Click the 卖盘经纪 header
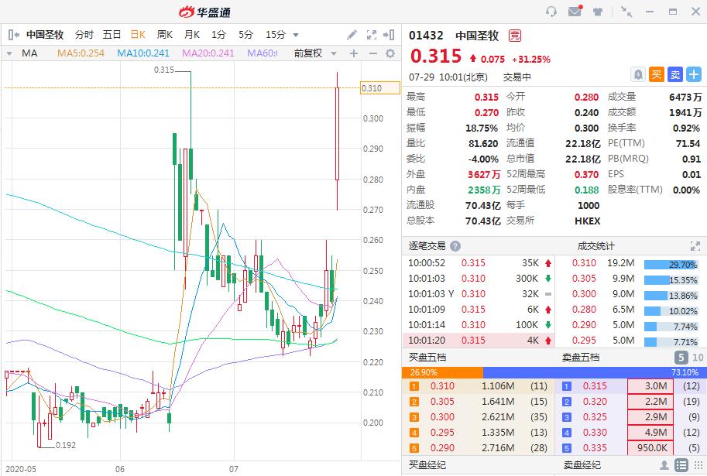The width and height of the screenshot is (707, 476). tap(582, 465)
